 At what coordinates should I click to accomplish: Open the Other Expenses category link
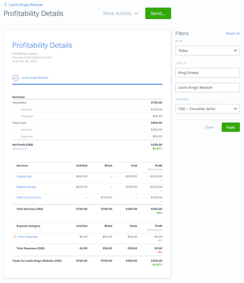(28, 237)
